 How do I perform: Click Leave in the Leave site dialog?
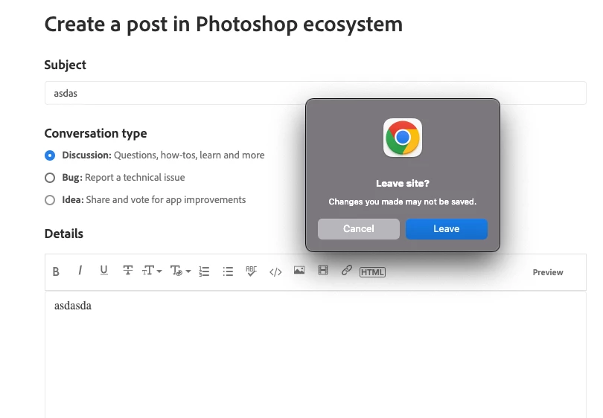[x=447, y=229]
